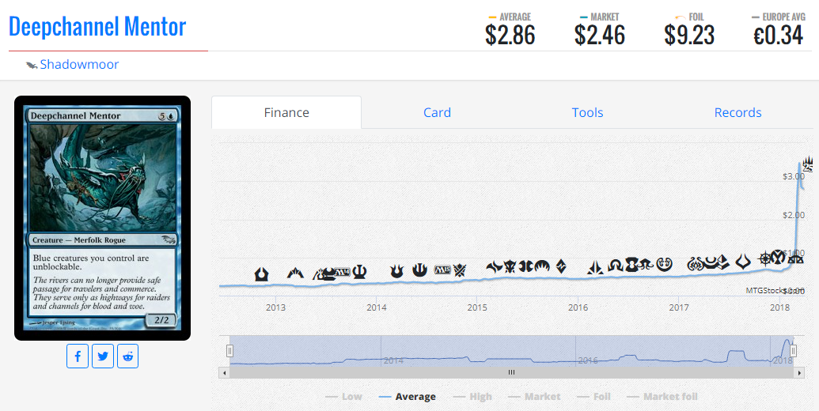Screen dimensions: 819x411
Task: Click the horizontal scrollbar thumb
Action: [511, 372]
